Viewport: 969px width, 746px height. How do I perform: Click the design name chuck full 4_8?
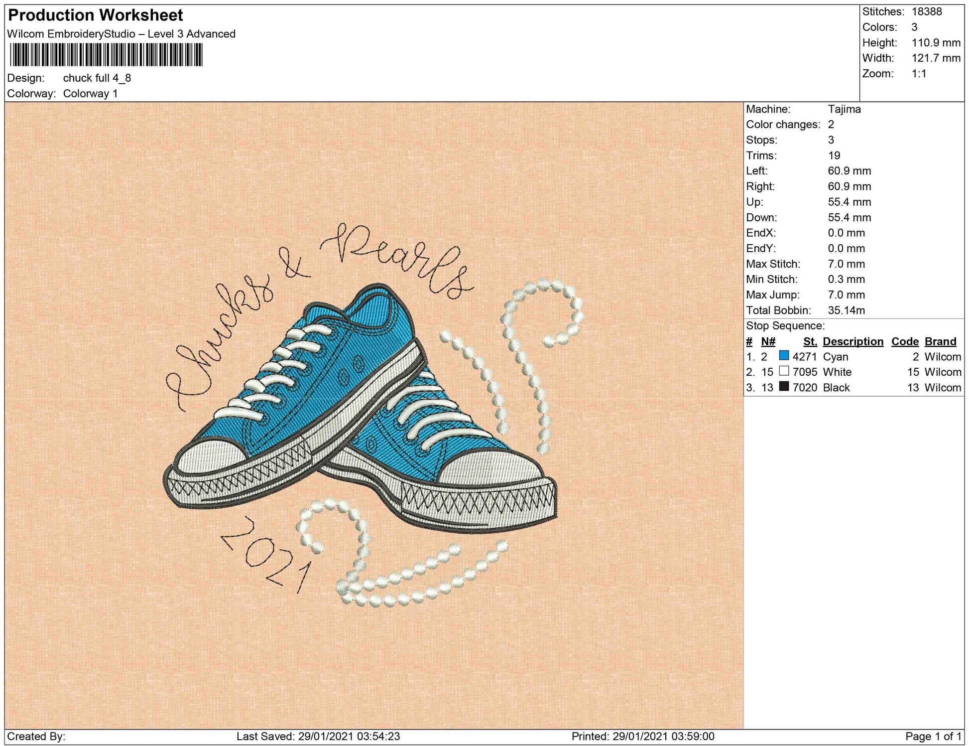click(x=97, y=78)
